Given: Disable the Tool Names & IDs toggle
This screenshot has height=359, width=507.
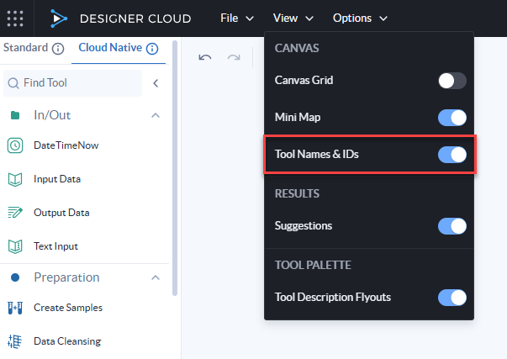Looking at the screenshot, I should point(452,155).
